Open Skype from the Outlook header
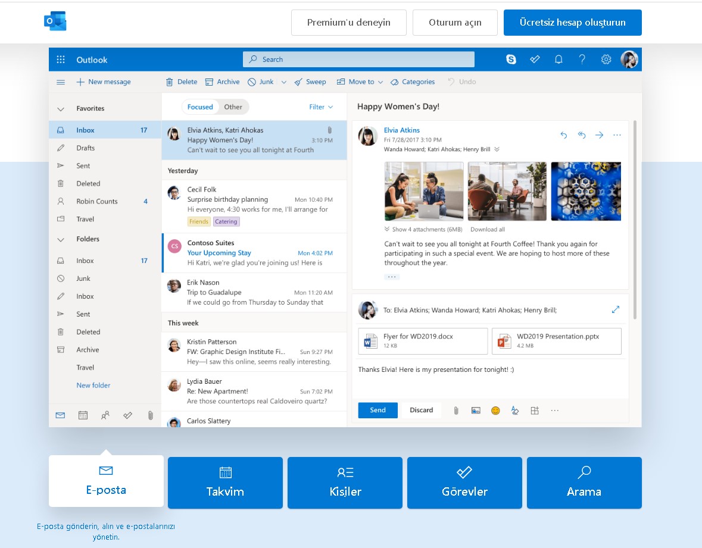 coord(511,59)
